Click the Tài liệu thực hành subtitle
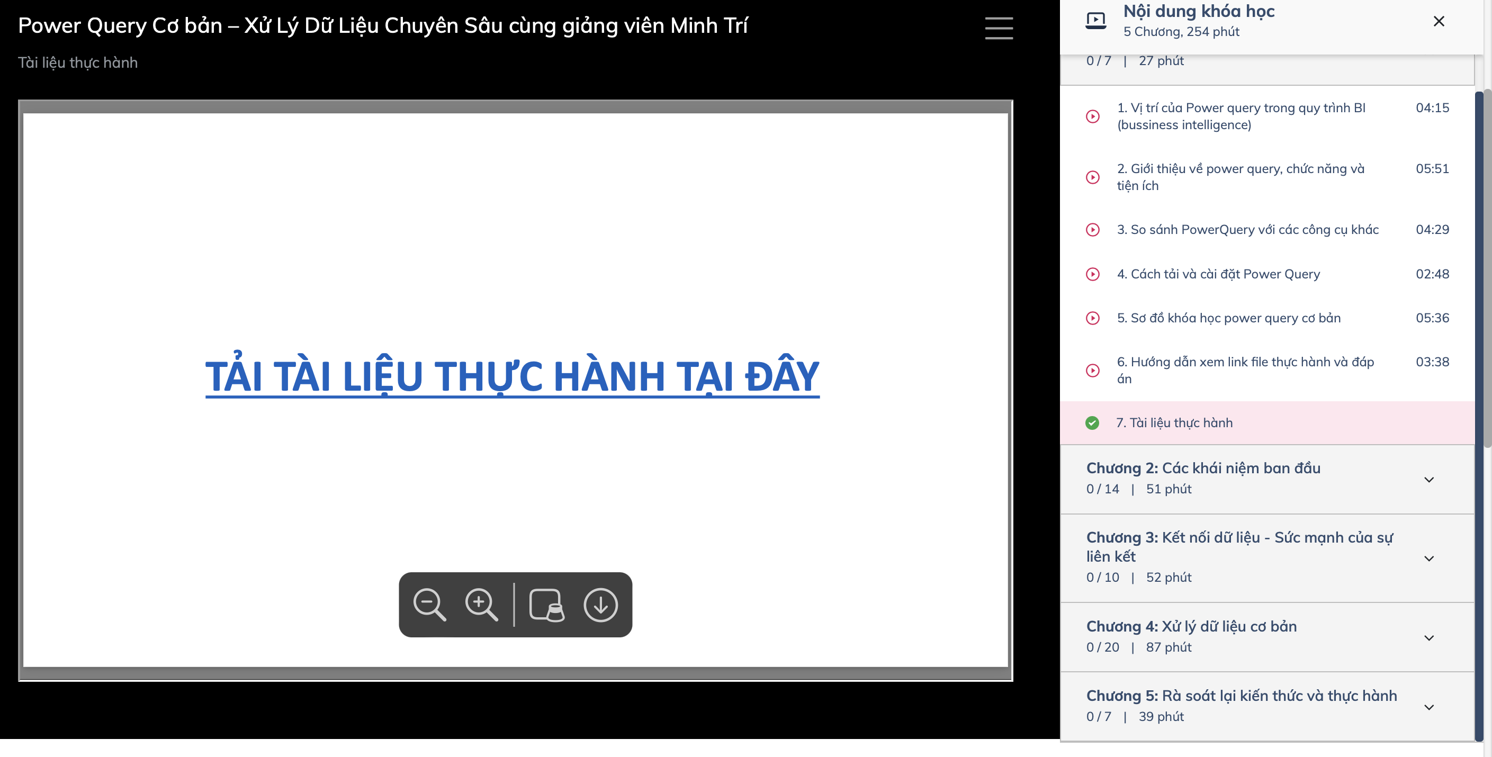Image resolution: width=1492 pixels, height=757 pixels. (78, 62)
